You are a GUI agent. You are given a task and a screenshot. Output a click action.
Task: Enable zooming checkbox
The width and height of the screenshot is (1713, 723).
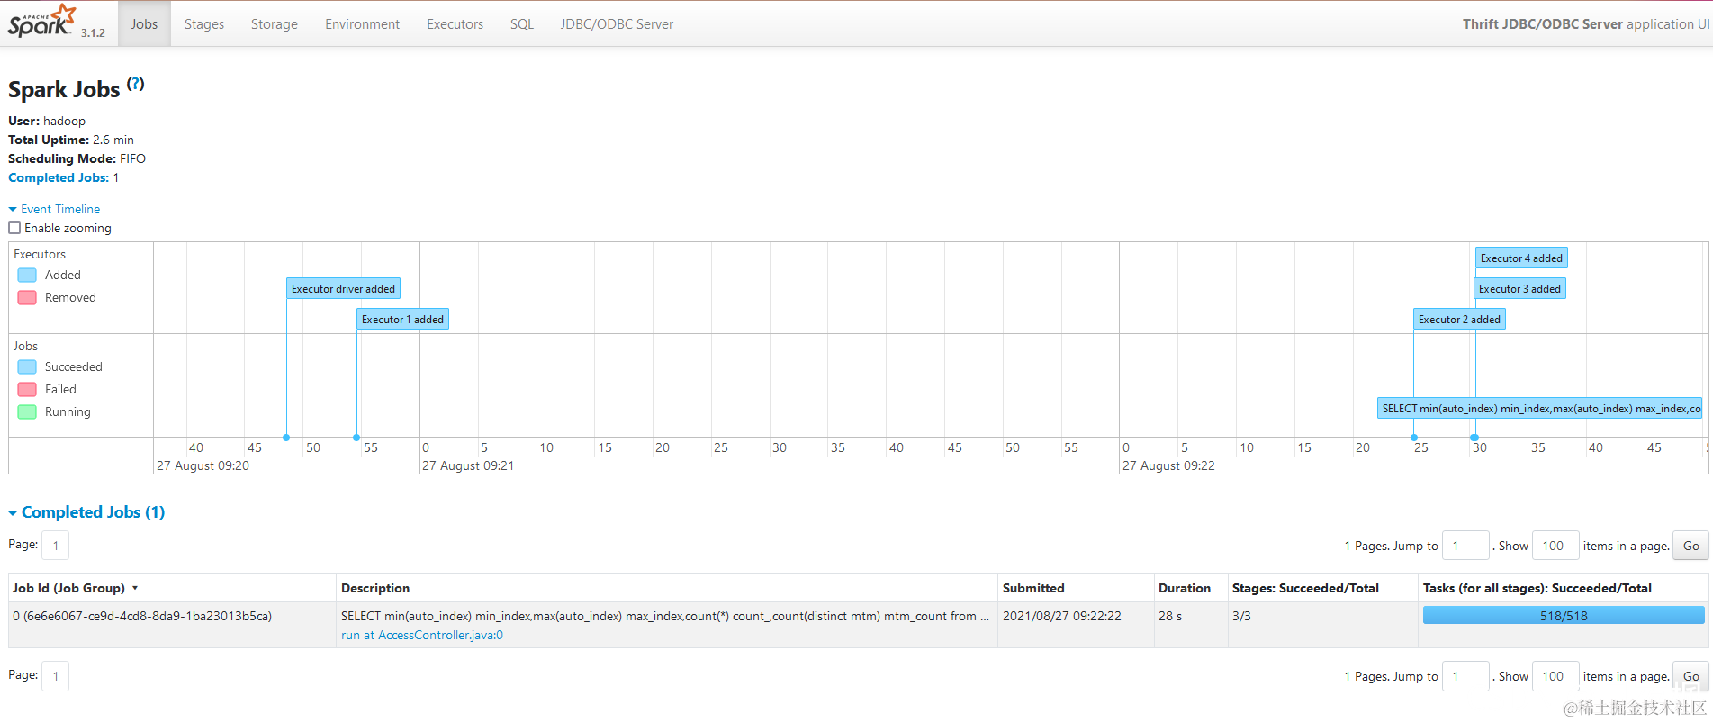click(14, 228)
